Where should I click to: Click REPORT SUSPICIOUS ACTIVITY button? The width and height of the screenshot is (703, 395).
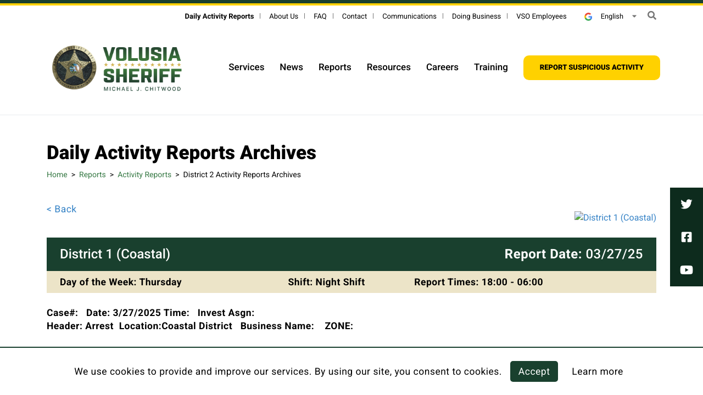pyautogui.click(x=592, y=67)
